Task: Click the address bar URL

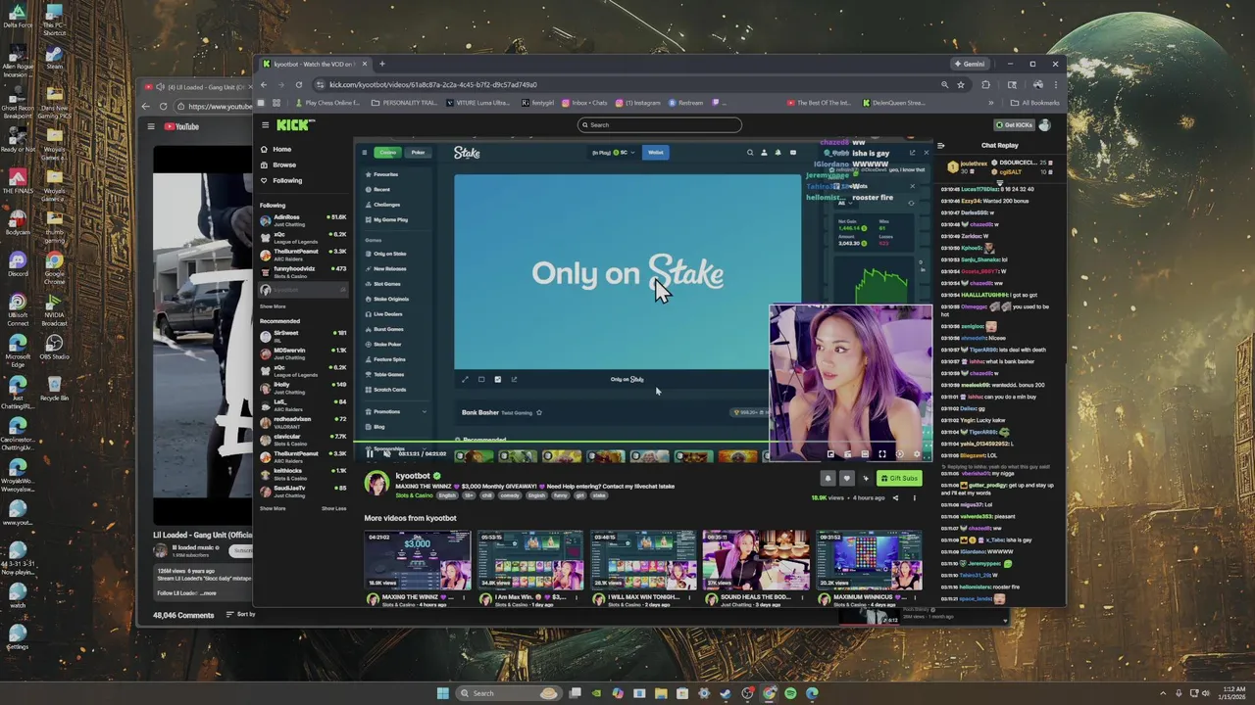Action: 432,84
